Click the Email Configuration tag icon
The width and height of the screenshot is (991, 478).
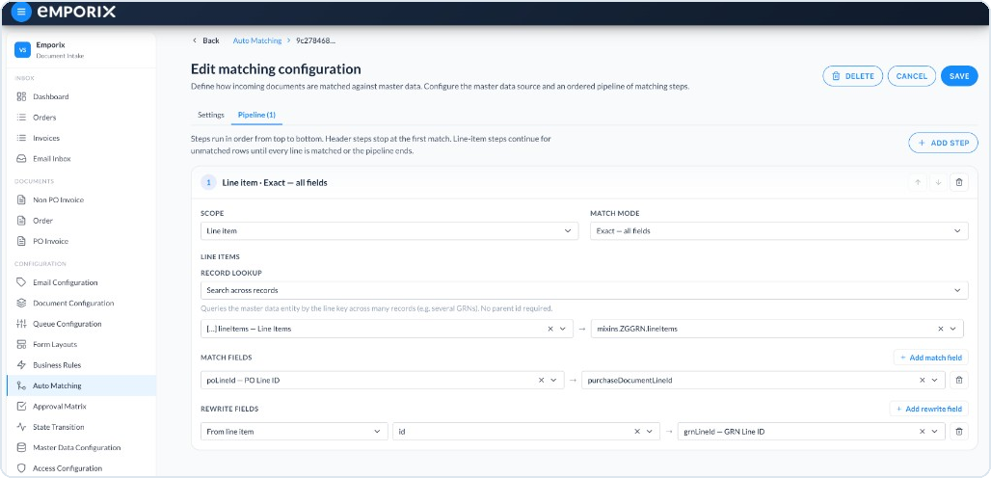click(x=21, y=282)
